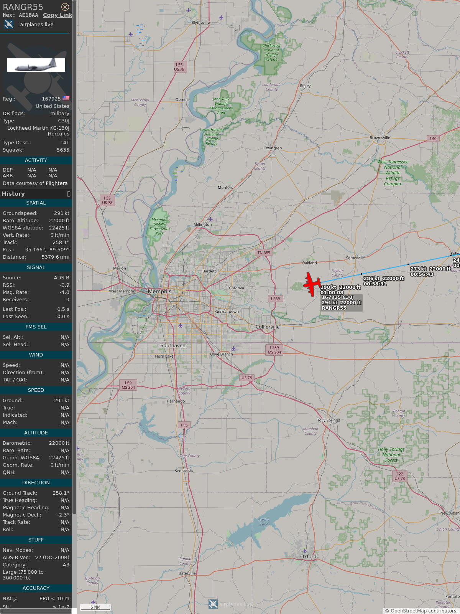Viewport: 460px width, 614px height.
Task: Click the I 69 MS 304 highway shield
Action: tap(128, 385)
